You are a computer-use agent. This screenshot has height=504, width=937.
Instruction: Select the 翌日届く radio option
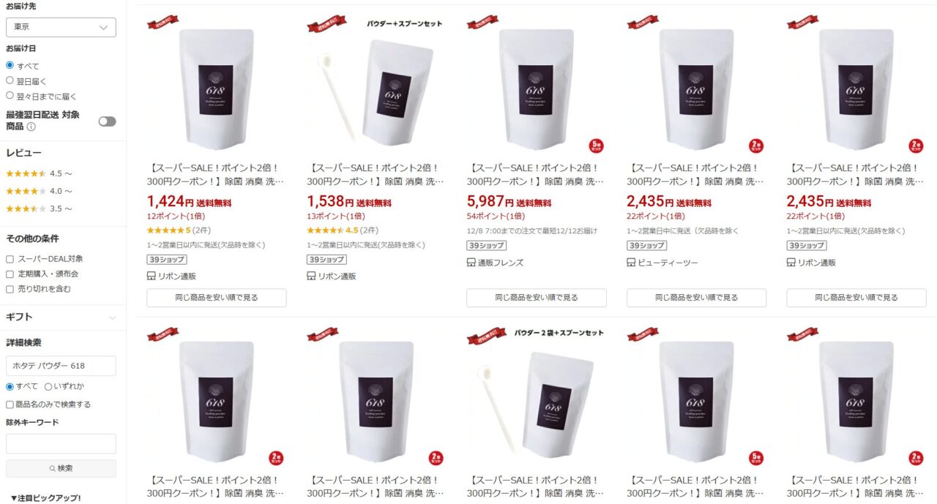click(10, 80)
